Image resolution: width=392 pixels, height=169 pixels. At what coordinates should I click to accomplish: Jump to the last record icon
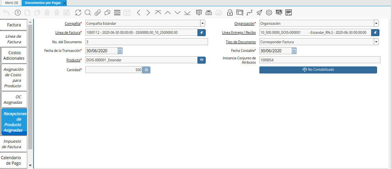tap(187, 13)
